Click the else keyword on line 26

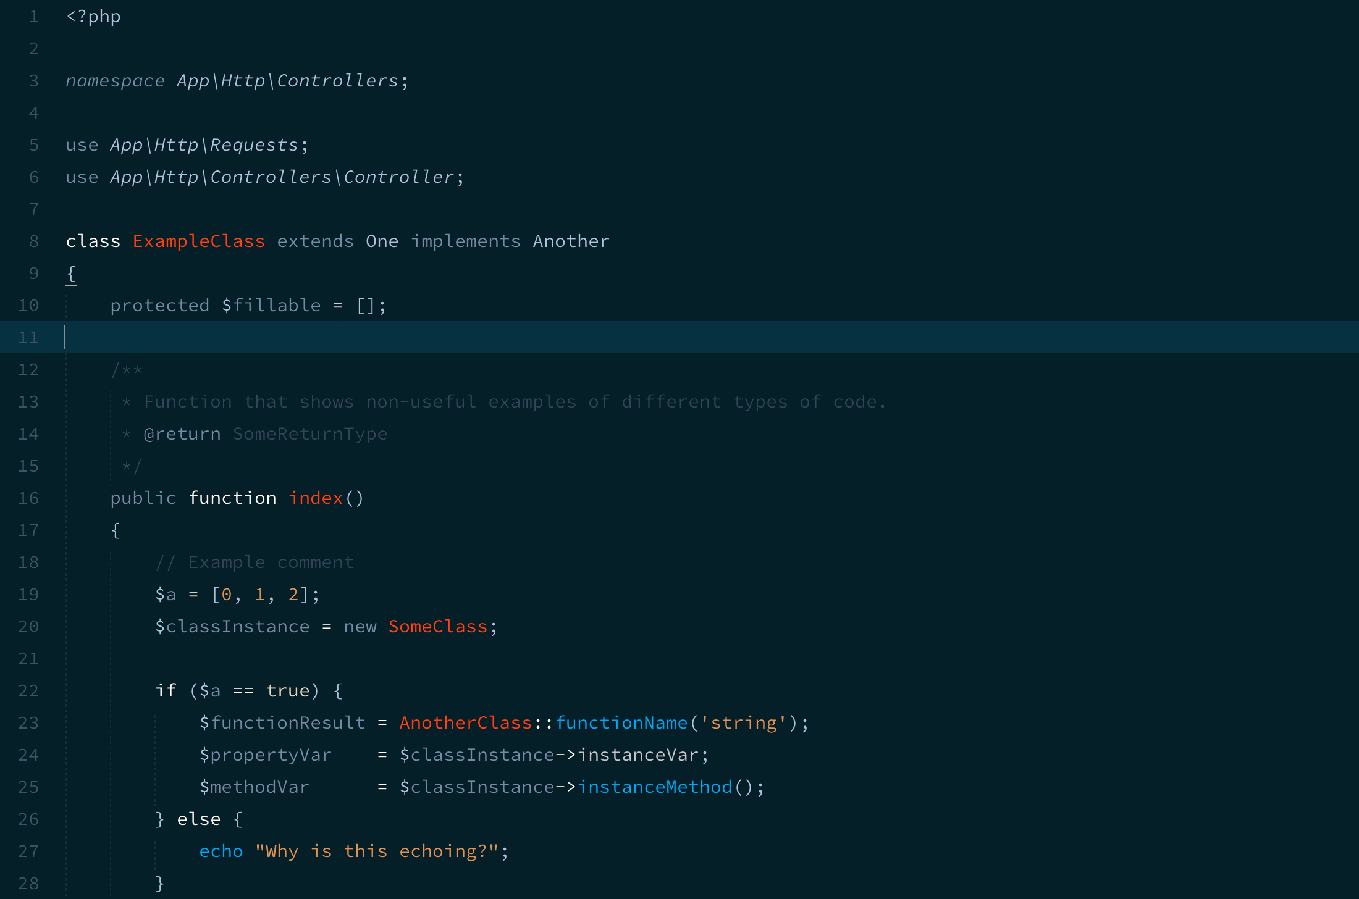coord(199,819)
